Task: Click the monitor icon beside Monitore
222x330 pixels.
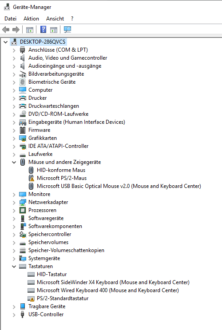Action: tap(23, 194)
